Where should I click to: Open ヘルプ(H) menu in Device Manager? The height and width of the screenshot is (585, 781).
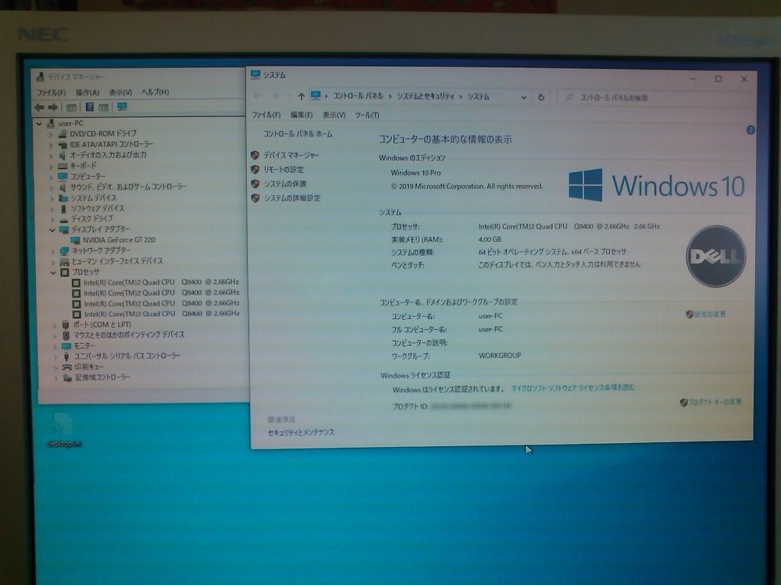pyautogui.click(x=155, y=92)
